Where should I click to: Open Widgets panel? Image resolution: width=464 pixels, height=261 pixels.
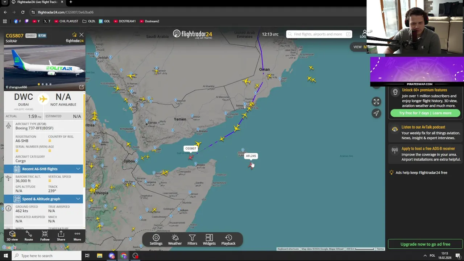[x=209, y=240]
